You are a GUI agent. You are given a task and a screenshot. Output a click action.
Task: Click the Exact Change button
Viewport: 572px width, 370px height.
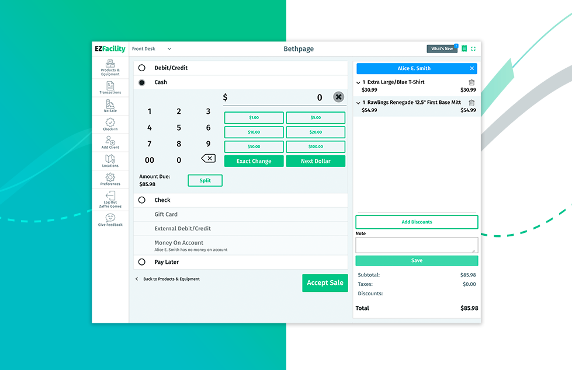(x=254, y=161)
